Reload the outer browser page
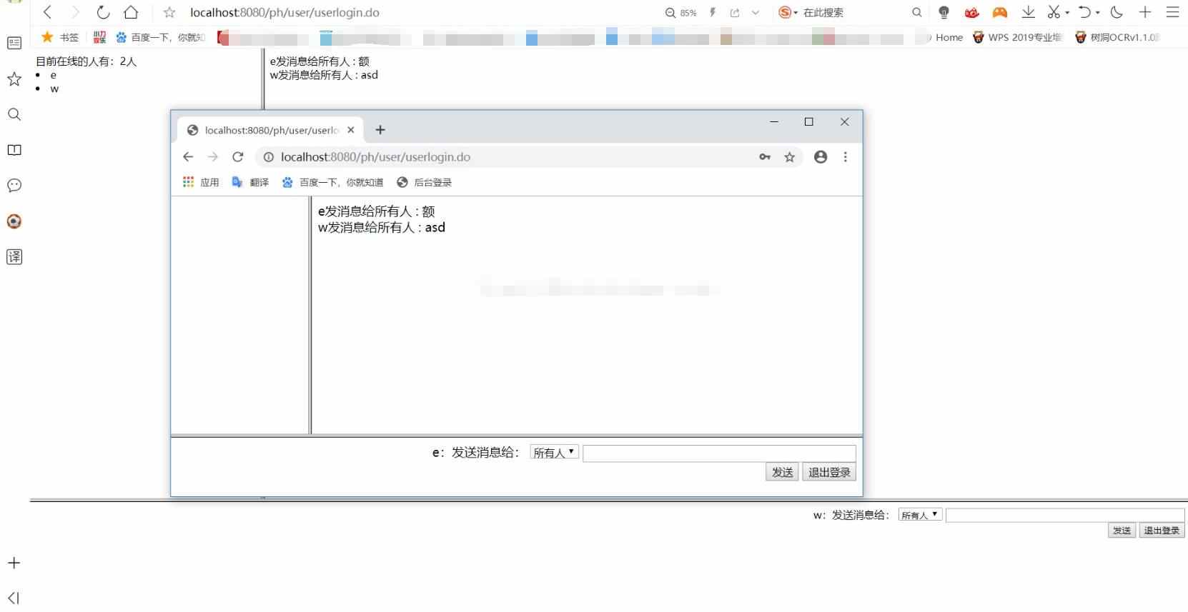 (103, 12)
